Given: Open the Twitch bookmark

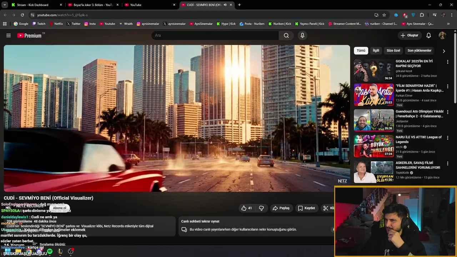Looking at the screenshot, I should click(x=39, y=24).
